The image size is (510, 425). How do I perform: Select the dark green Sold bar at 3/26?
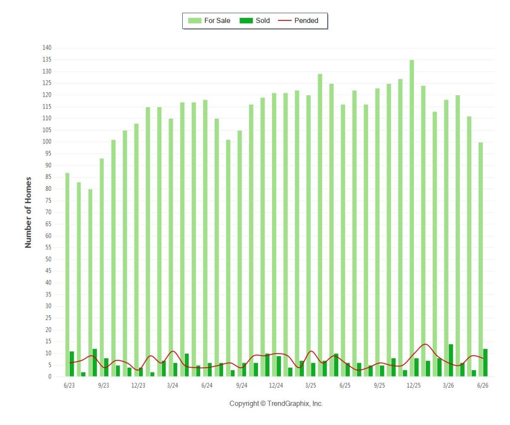tap(451, 360)
